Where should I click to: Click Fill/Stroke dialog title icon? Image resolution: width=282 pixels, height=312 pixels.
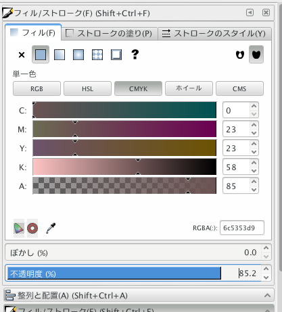pyautogui.click(x=7, y=13)
